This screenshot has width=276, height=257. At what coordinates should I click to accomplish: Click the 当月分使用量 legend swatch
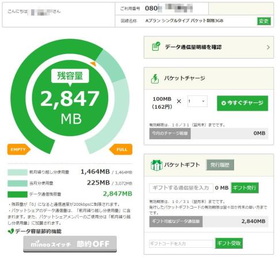pos(17,183)
